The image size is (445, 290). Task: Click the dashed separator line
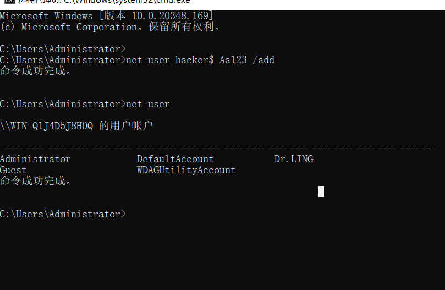pyautogui.click(x=217, y=147)
